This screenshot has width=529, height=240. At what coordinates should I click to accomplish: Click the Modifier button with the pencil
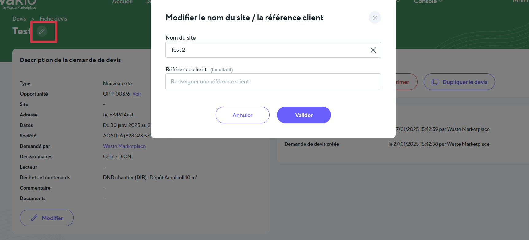pos(47,218)
